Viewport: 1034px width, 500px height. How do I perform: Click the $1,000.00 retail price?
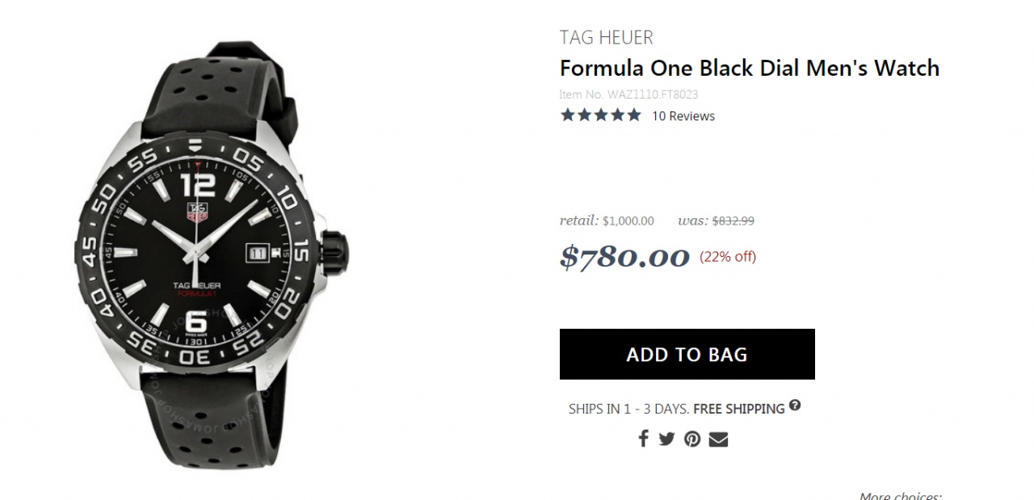(628, 221)
